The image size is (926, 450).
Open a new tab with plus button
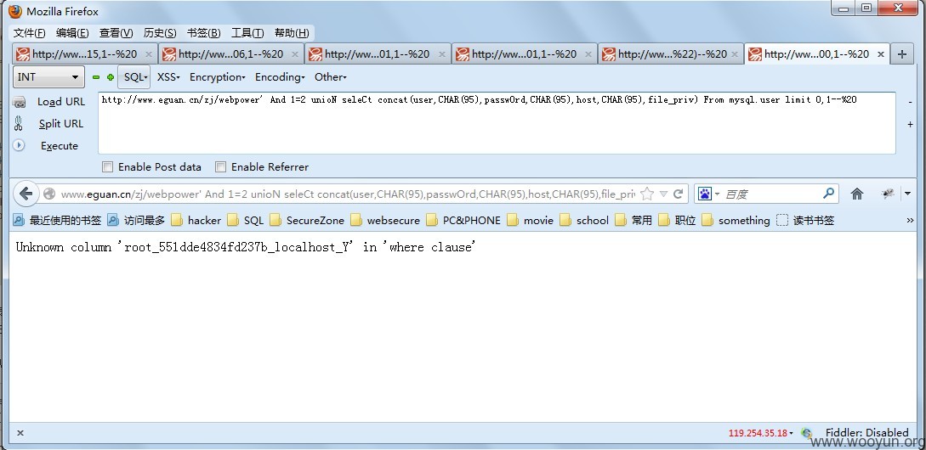click(x=902, y=54)
